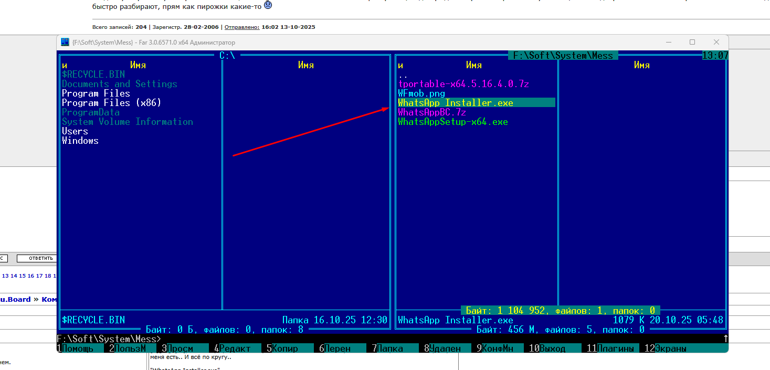Open the C:\ drive header of left panel
The image size is (770, 370).
pos(227,55)
